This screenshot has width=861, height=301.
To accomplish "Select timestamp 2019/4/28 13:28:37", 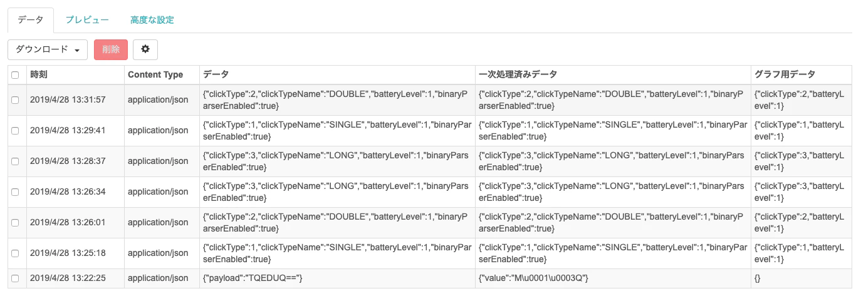I will (x=68, y=161).
